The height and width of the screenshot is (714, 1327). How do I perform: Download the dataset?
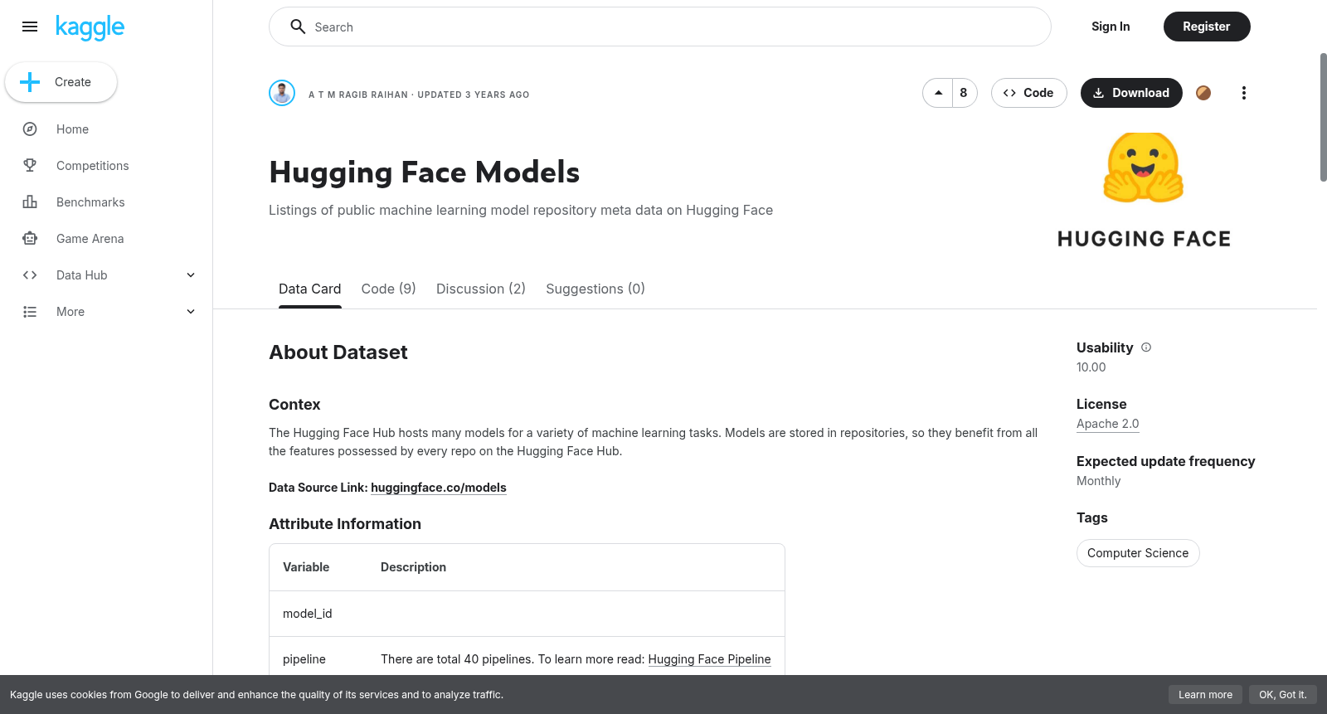pyautogui.click(x=1131, y=93)
